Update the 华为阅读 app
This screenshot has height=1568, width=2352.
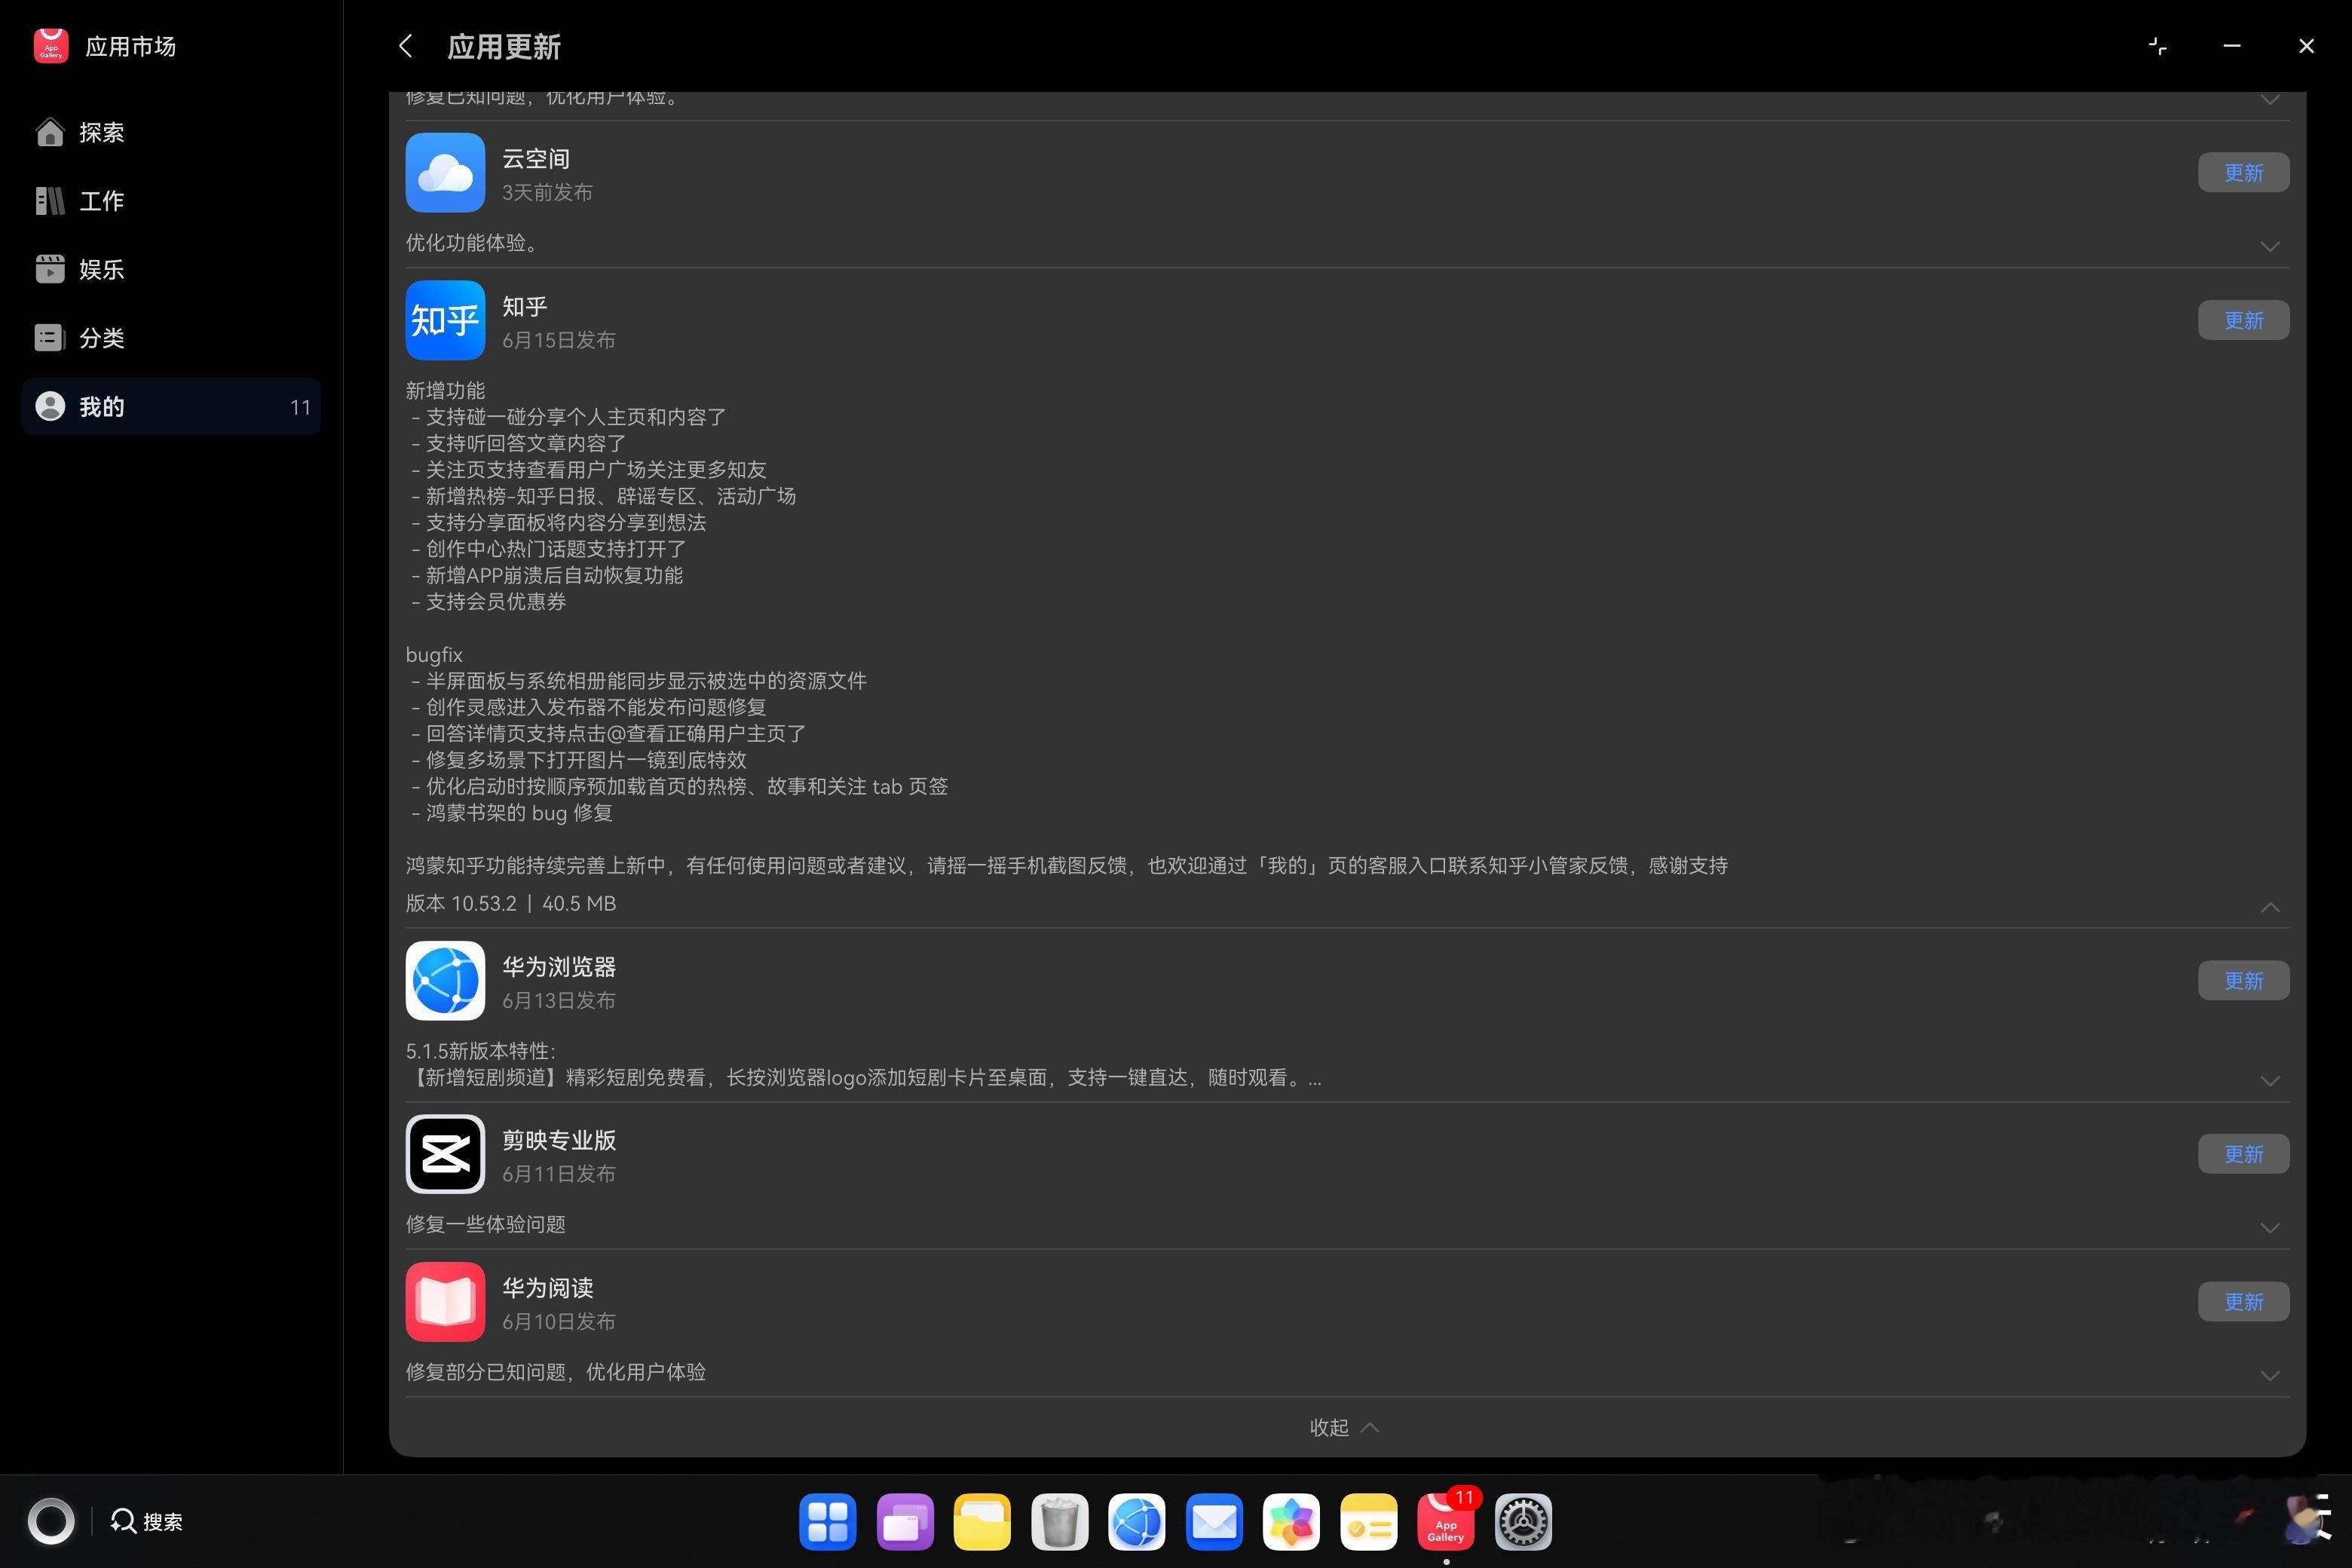tap(2243, 1301)
